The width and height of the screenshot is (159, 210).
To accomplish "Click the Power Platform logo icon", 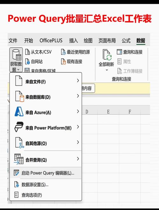I will pos(19,127).
